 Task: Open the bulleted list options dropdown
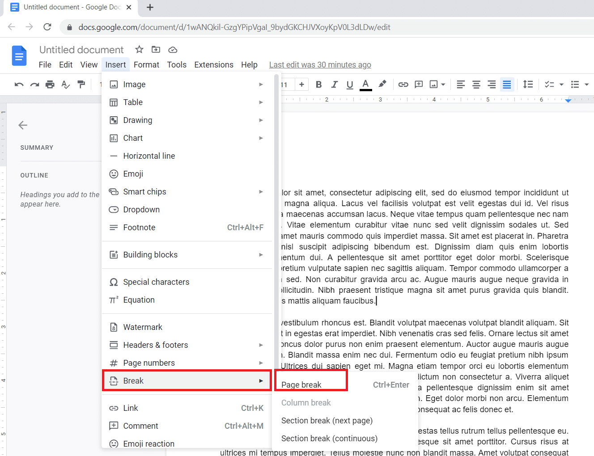point(586,84)
